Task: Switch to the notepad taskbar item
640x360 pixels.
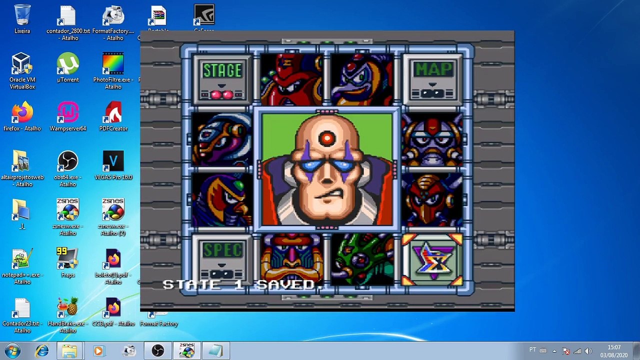Action: [216, 351]
